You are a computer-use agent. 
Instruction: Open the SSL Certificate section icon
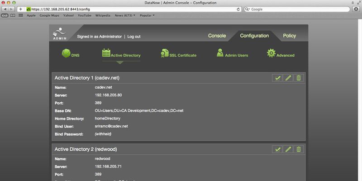click(165, 53)
